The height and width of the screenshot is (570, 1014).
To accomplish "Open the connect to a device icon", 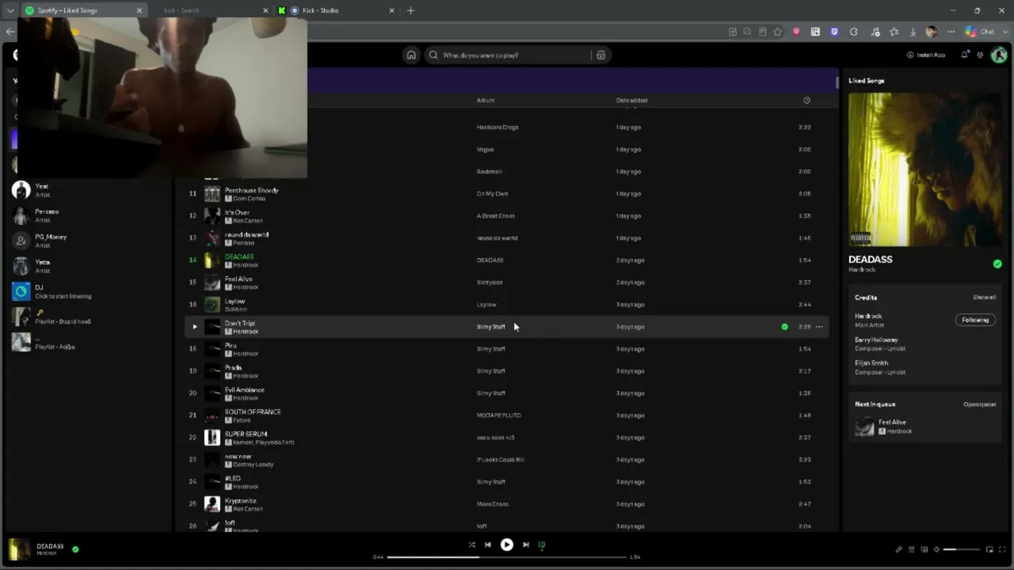I will click(924, 549).
